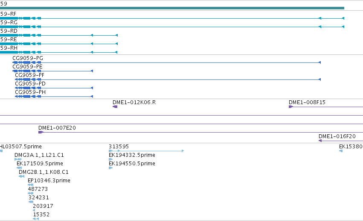Click the EK194550.5prime arrow glyph
Screen dimensions: 363x221
110,168
